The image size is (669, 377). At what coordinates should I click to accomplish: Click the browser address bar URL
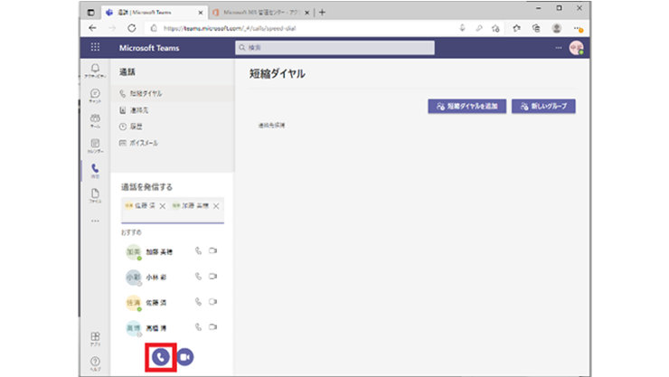click(230, 29)
